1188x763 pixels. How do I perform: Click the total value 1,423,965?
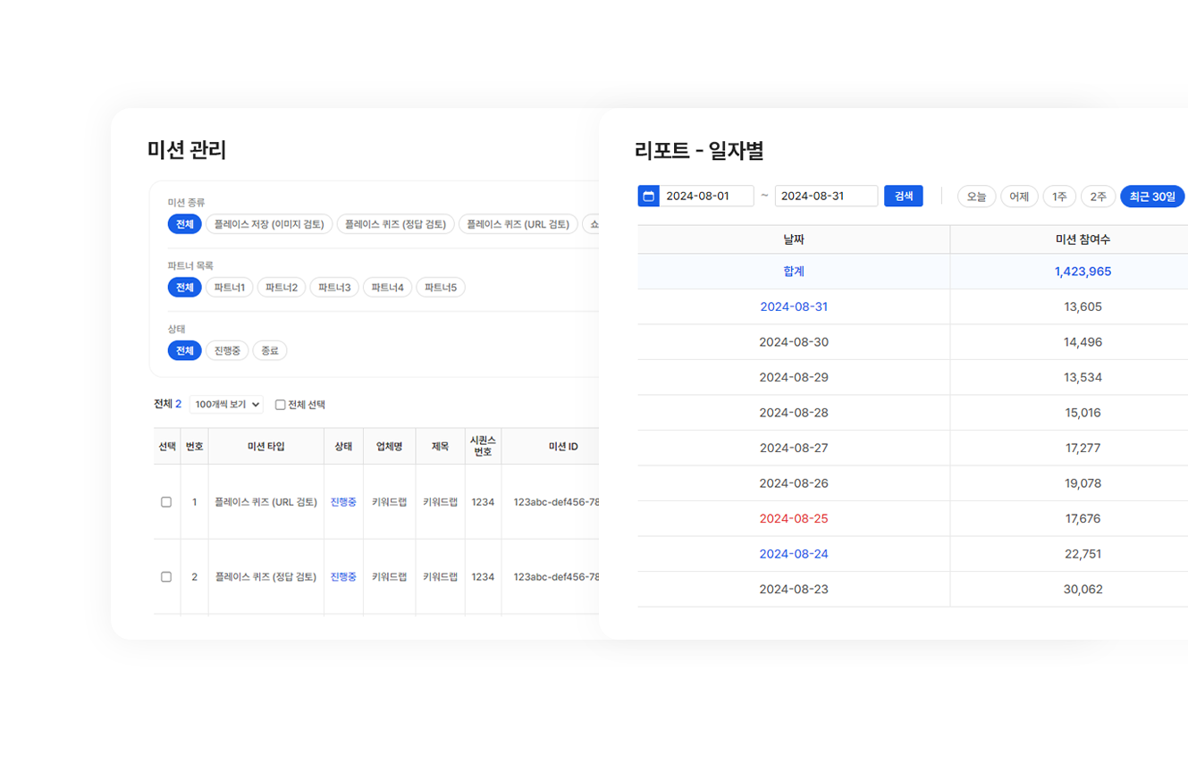(x=1083, y=272)
